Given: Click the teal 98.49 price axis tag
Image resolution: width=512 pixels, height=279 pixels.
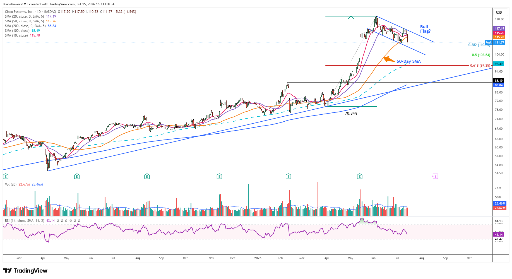Looking at the screenshot, I should click(499, 64).
